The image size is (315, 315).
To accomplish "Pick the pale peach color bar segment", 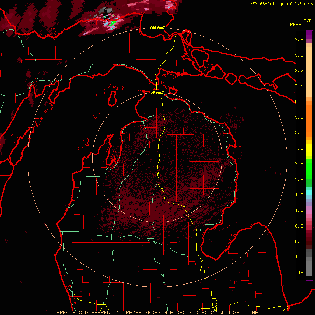I will click(309, 72).
